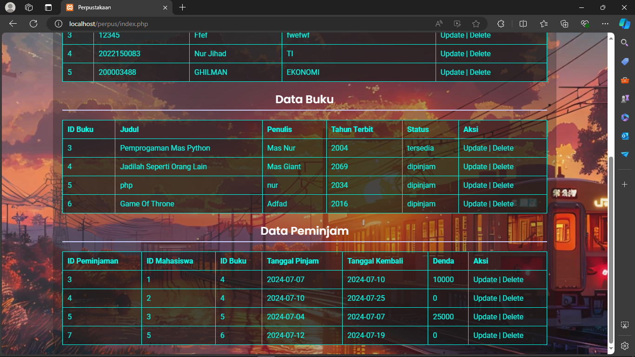635x357 pixels.
Task: Open the workspaces menu in title bar
Action: point(29,7)
